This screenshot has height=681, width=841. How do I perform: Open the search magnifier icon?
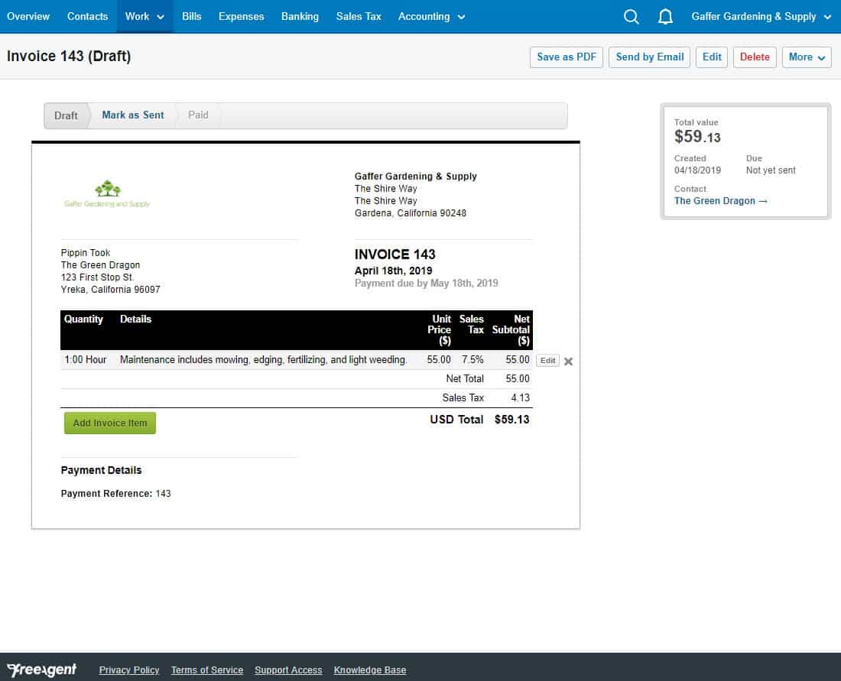(632, 17)
